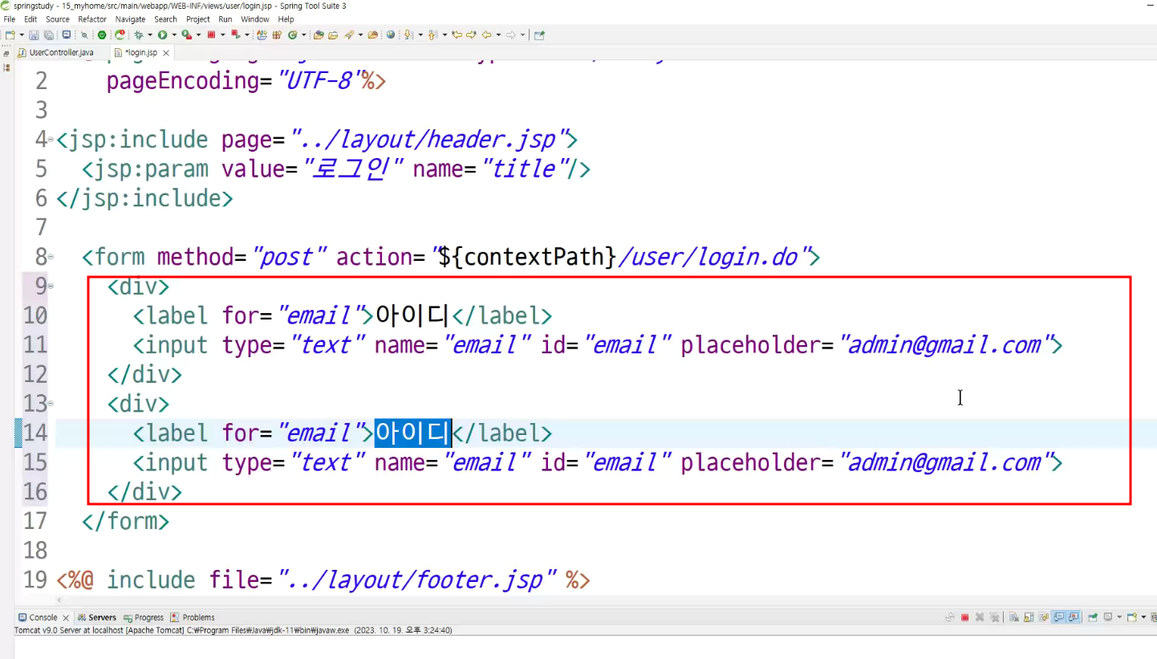Click the green Boot Dashboard power icon

[102, 35]
